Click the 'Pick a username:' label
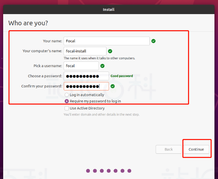This screenshot has width=218, height=179. 48,66
